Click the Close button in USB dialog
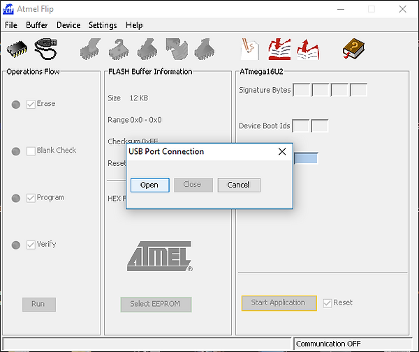The image size is (419, 352). coord(193,185)
